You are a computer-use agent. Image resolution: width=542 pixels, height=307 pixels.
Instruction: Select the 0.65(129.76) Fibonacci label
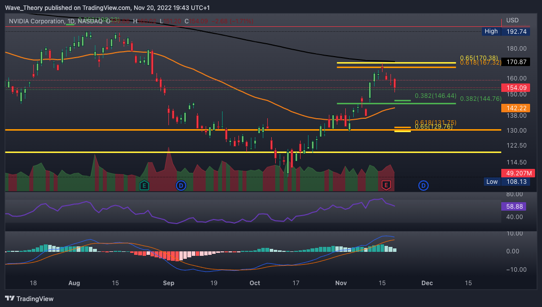(x=434, y=127)
